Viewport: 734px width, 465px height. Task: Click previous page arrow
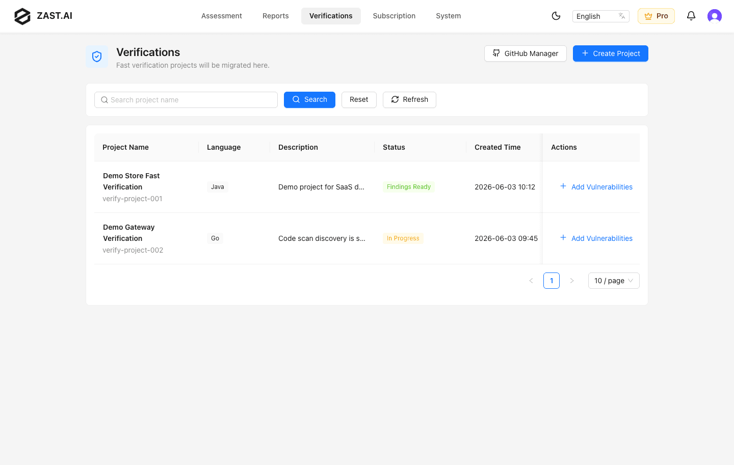point(531,281)
